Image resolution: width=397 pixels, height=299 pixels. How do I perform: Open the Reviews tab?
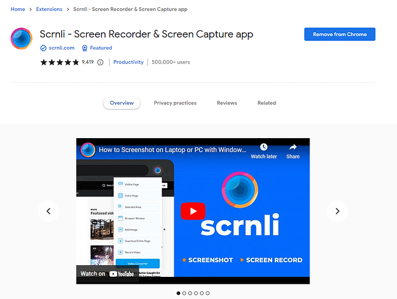227,103
